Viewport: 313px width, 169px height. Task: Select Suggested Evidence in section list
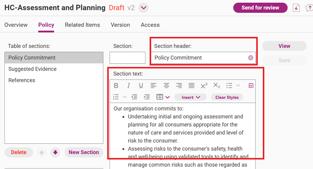click(x=32, y=69)
